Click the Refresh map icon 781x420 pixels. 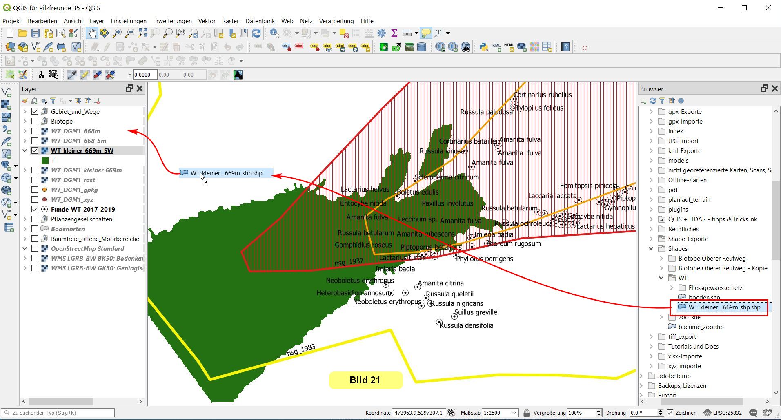pyautogui.click(x=256, y=33)
